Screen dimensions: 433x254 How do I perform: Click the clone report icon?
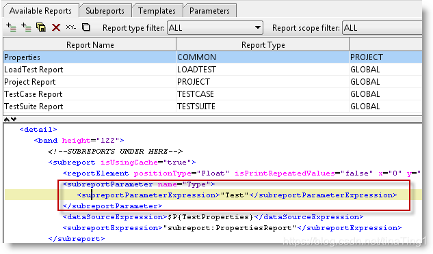coord(86,27)
